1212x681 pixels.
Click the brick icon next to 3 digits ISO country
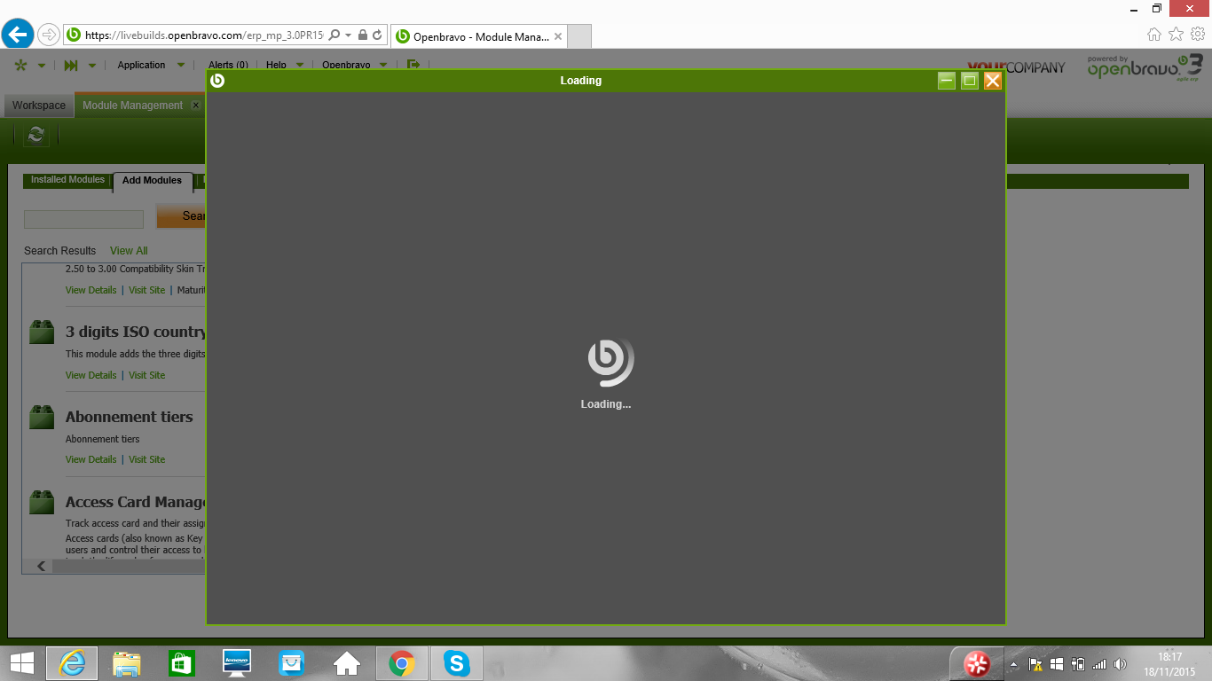coord(42,333)
